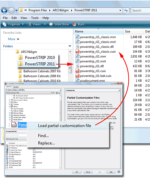Click the command list scroll-down arrow
Viewport: 150px width, 178px height.
click(x=60, y=168)
